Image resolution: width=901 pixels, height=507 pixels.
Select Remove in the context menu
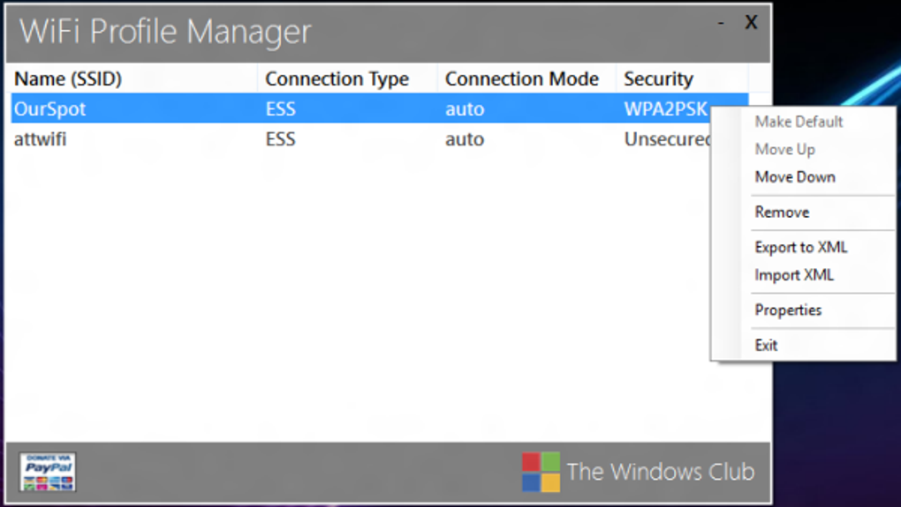782,212
